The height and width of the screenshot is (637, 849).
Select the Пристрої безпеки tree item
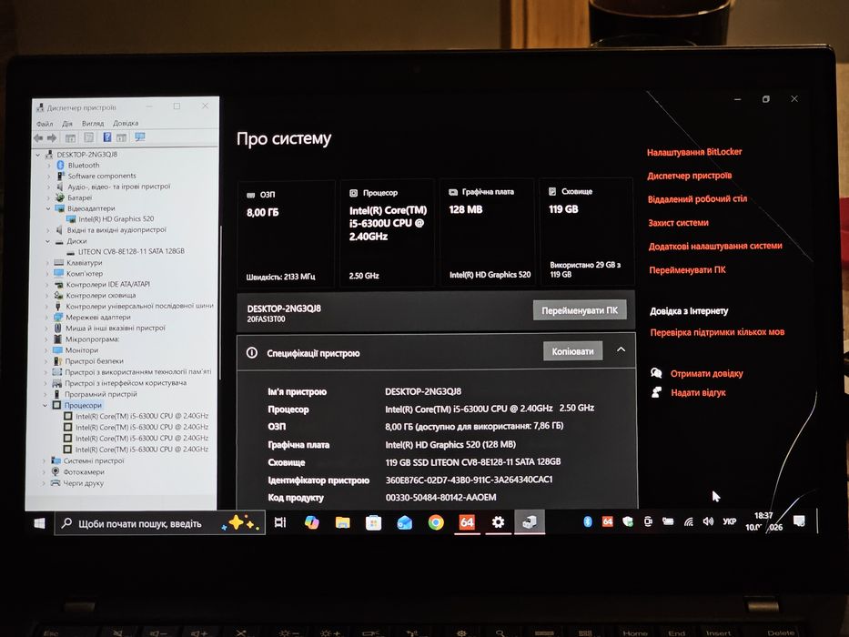point(95,360)
